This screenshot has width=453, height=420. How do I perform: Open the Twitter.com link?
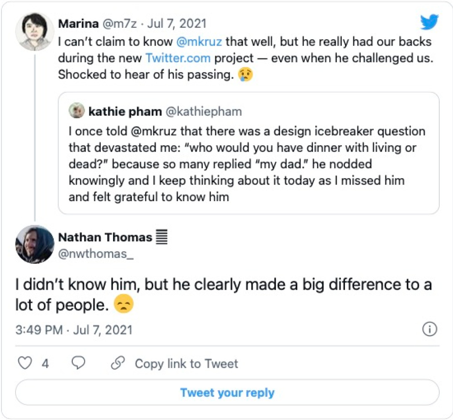(x=178, y=58)
